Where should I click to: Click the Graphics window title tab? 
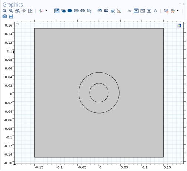point(13,5)
